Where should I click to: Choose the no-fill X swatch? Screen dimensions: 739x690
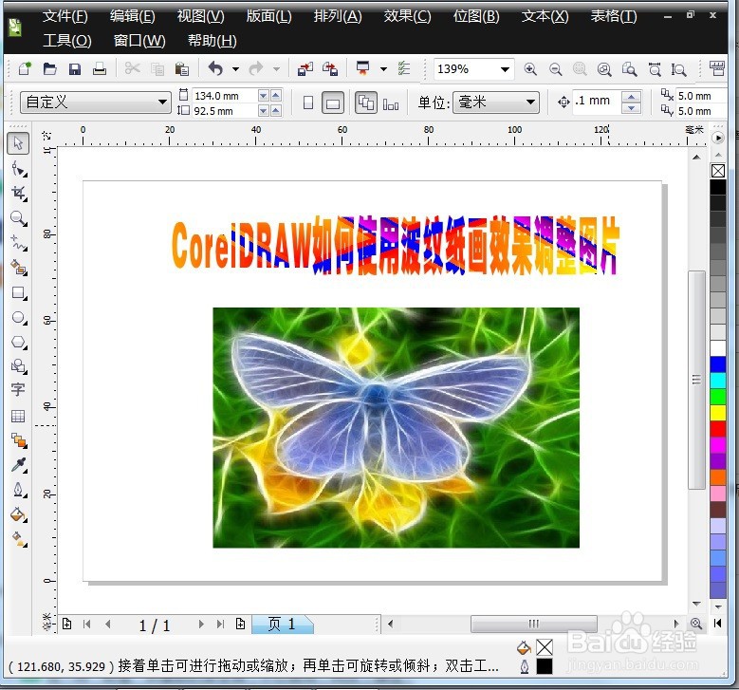pyautogui.click(x=718, y=171)
